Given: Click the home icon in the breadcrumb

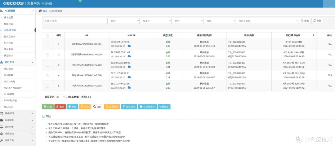Looking at the screenshot, I should (x=40, y=11).
